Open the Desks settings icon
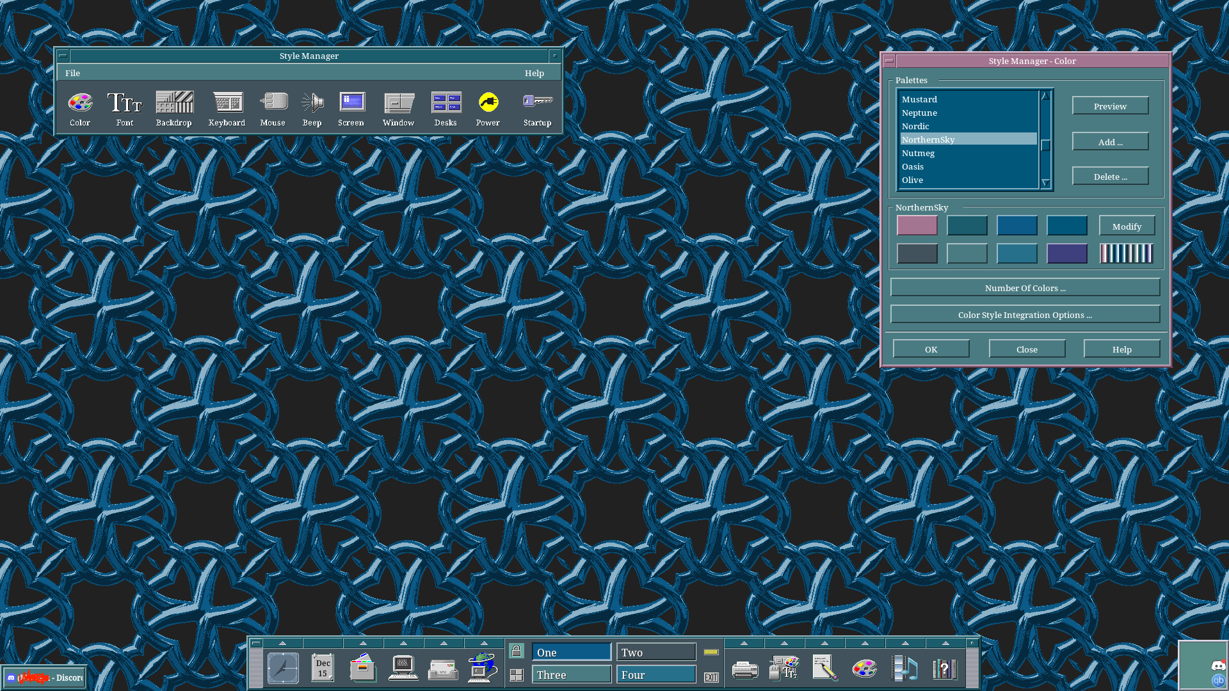 [x=446, y=108]
